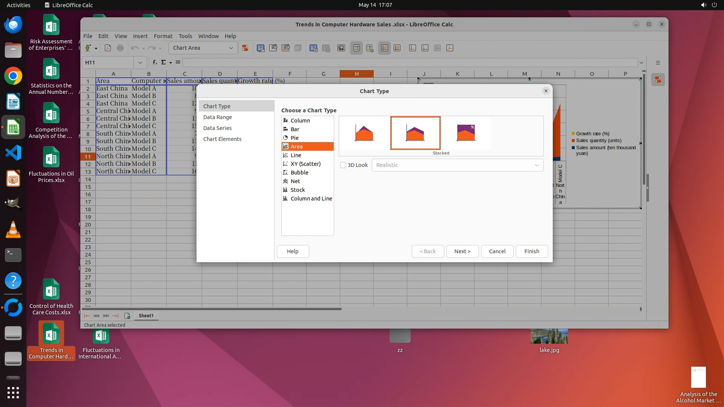Select the Percent Stacked area subtype thumbnail
This screenshot has width=724, height=407.
click(466, 133)
